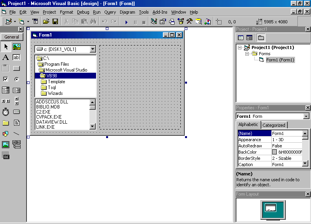Click the BorderStyle property row
The height and width of the screenshot is (224, 311).
(270, 158)
